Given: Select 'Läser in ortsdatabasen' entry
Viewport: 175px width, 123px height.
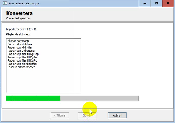Looking at the screenshot, I should (21, 67).
